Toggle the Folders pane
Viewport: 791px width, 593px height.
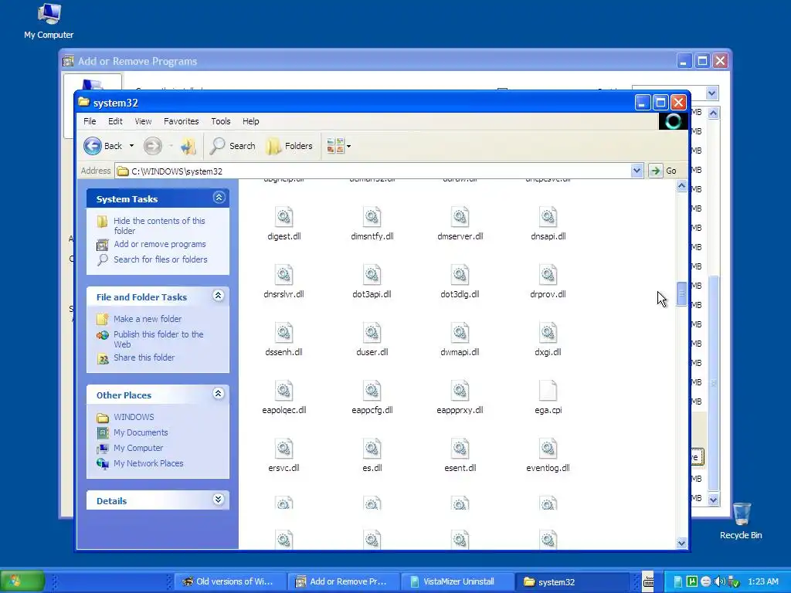[289, 146]
